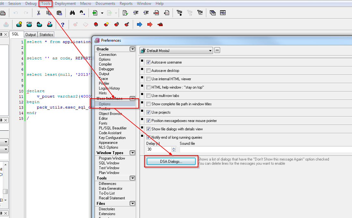Open the Default MosioJ profile dropdown

[210, 50]
